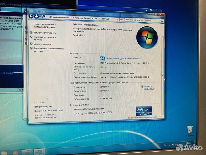Click the vertical scrollbar thumb
The height and width of the screenshot is (155, 206).
(x=163, y=75)
